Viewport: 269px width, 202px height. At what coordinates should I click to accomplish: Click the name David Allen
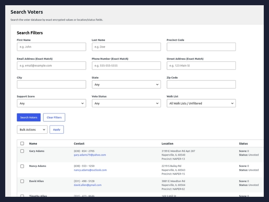pos(36,181)
